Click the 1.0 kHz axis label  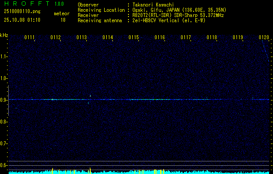3,79
